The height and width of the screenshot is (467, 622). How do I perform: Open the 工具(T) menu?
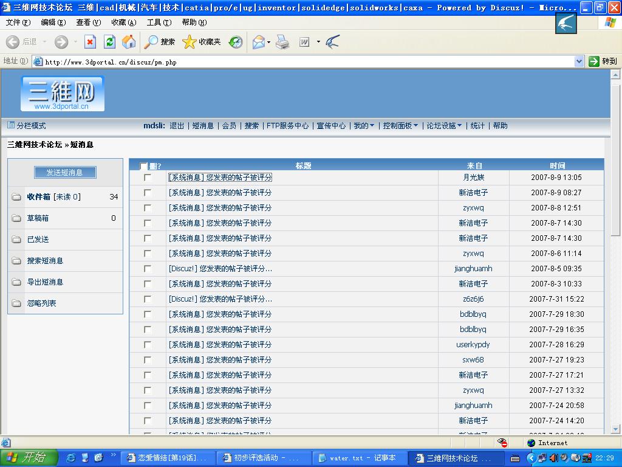click(159, 22)
